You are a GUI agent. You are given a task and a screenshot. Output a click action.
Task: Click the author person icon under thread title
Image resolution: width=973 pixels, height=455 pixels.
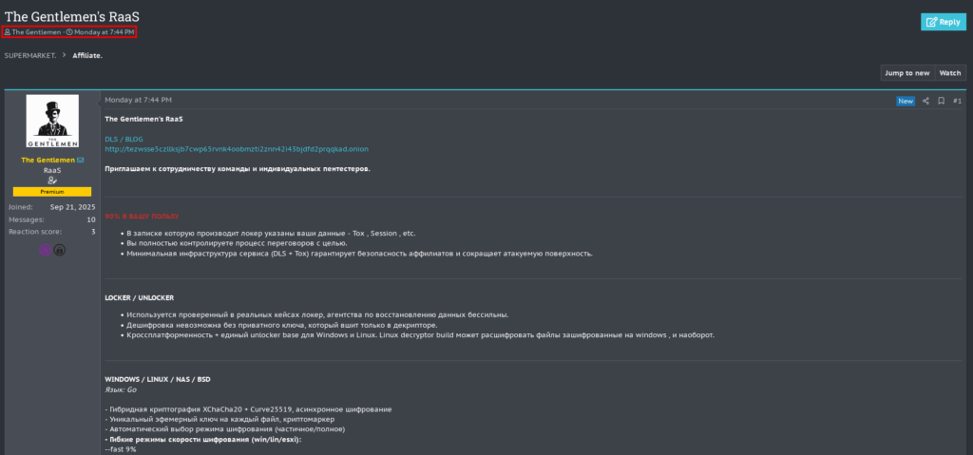point(8,32)
